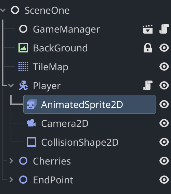171x194 pixels.
Task: Open the Player script icon
Action: coord(148,85)
